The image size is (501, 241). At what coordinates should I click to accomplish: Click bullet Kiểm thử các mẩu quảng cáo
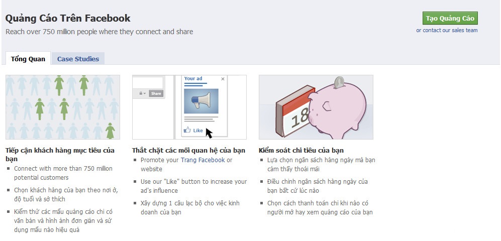coord(63,220)
